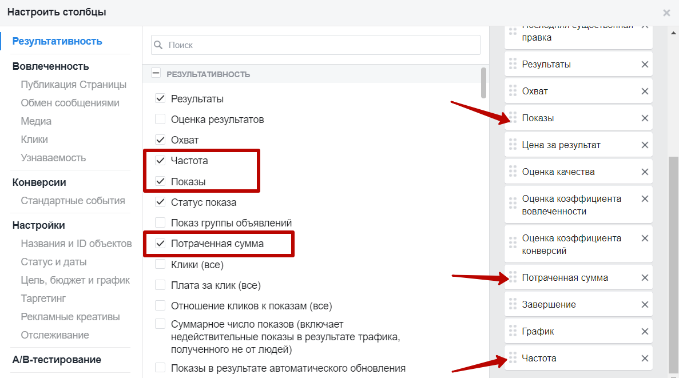Focus the Поиск search field
Screen dimensions: 679x378
pyautogui.click(x=316, y=45)
